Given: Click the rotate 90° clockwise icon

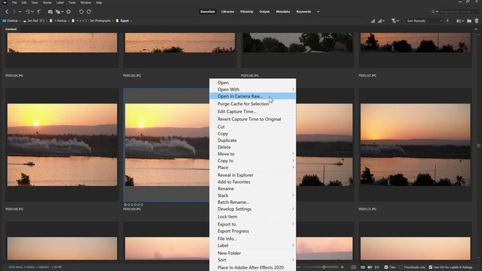Looking at the screenshot, I should coord(89,12).
